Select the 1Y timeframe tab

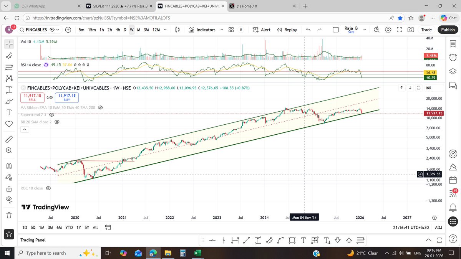click(78, 227)
